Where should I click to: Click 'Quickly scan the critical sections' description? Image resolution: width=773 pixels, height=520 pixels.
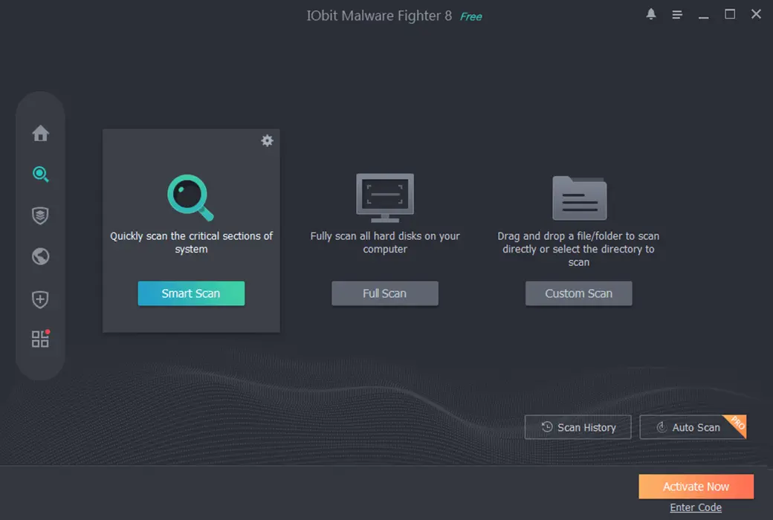coord(191,242)
